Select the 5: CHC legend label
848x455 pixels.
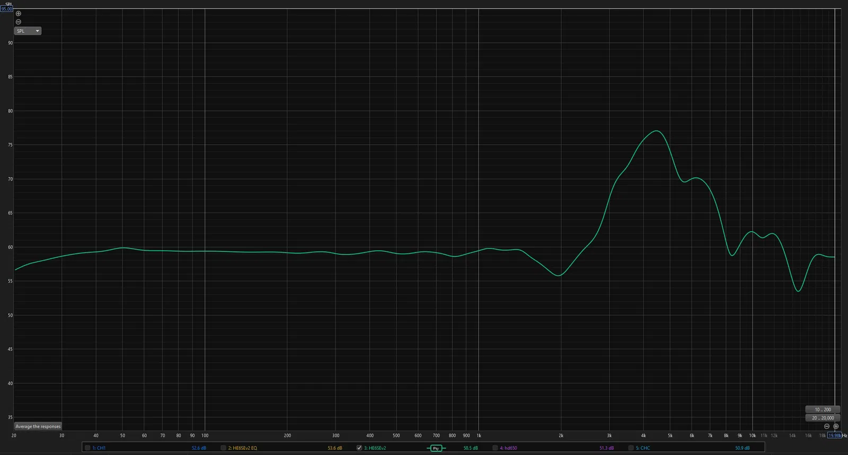[x=643, y=448]
